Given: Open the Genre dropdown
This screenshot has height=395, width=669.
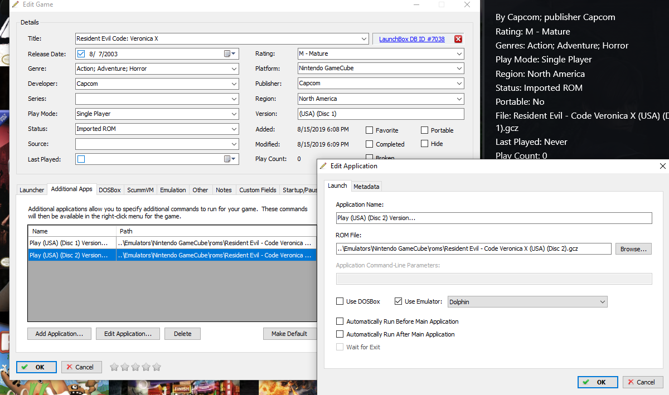Looking at the screenshot, I should click(x=234, y=69).
